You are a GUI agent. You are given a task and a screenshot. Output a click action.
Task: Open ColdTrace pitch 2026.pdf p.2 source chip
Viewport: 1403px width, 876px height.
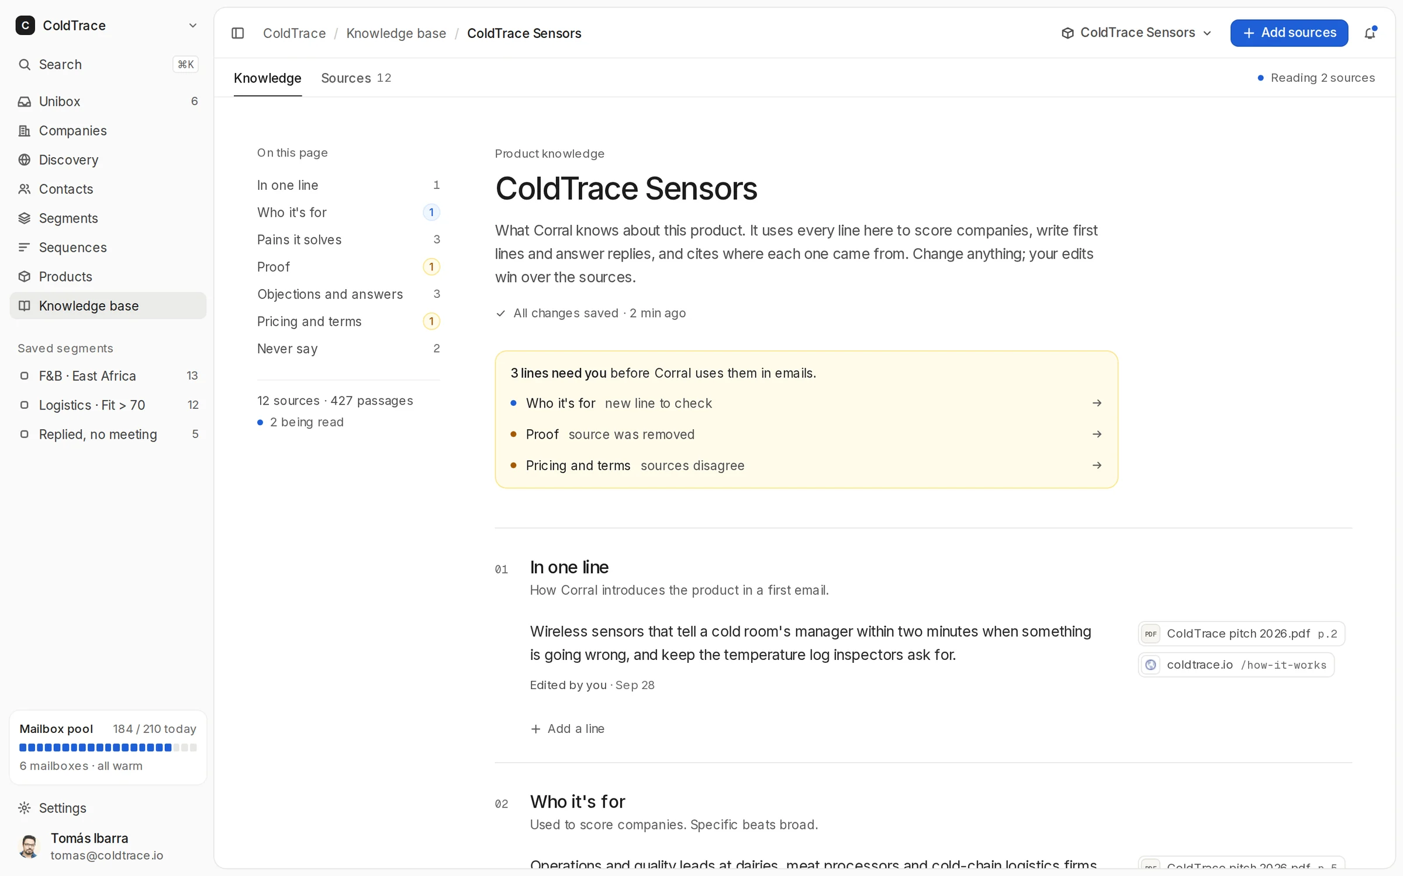[x=1241, y=634]
